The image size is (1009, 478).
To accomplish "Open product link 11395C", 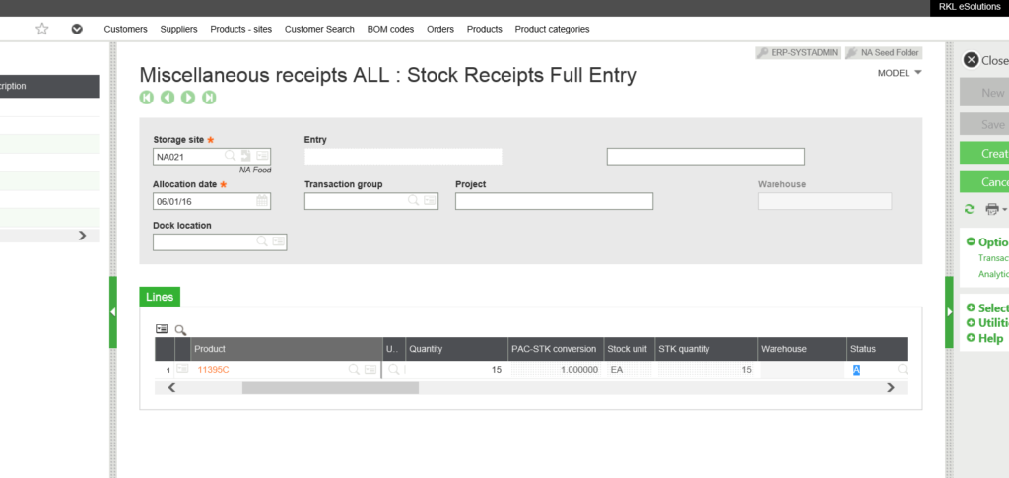I will click(x=214, y=370).
